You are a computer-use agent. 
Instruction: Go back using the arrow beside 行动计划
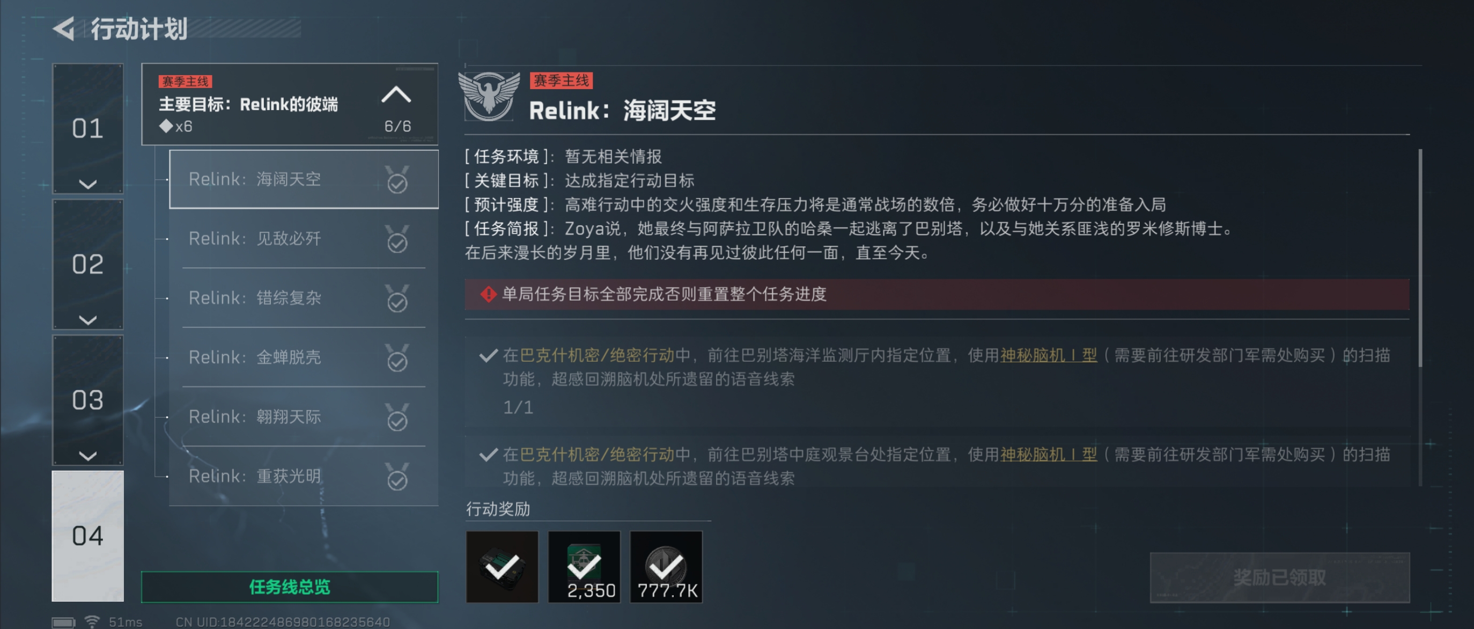click(x=64, y=28)
